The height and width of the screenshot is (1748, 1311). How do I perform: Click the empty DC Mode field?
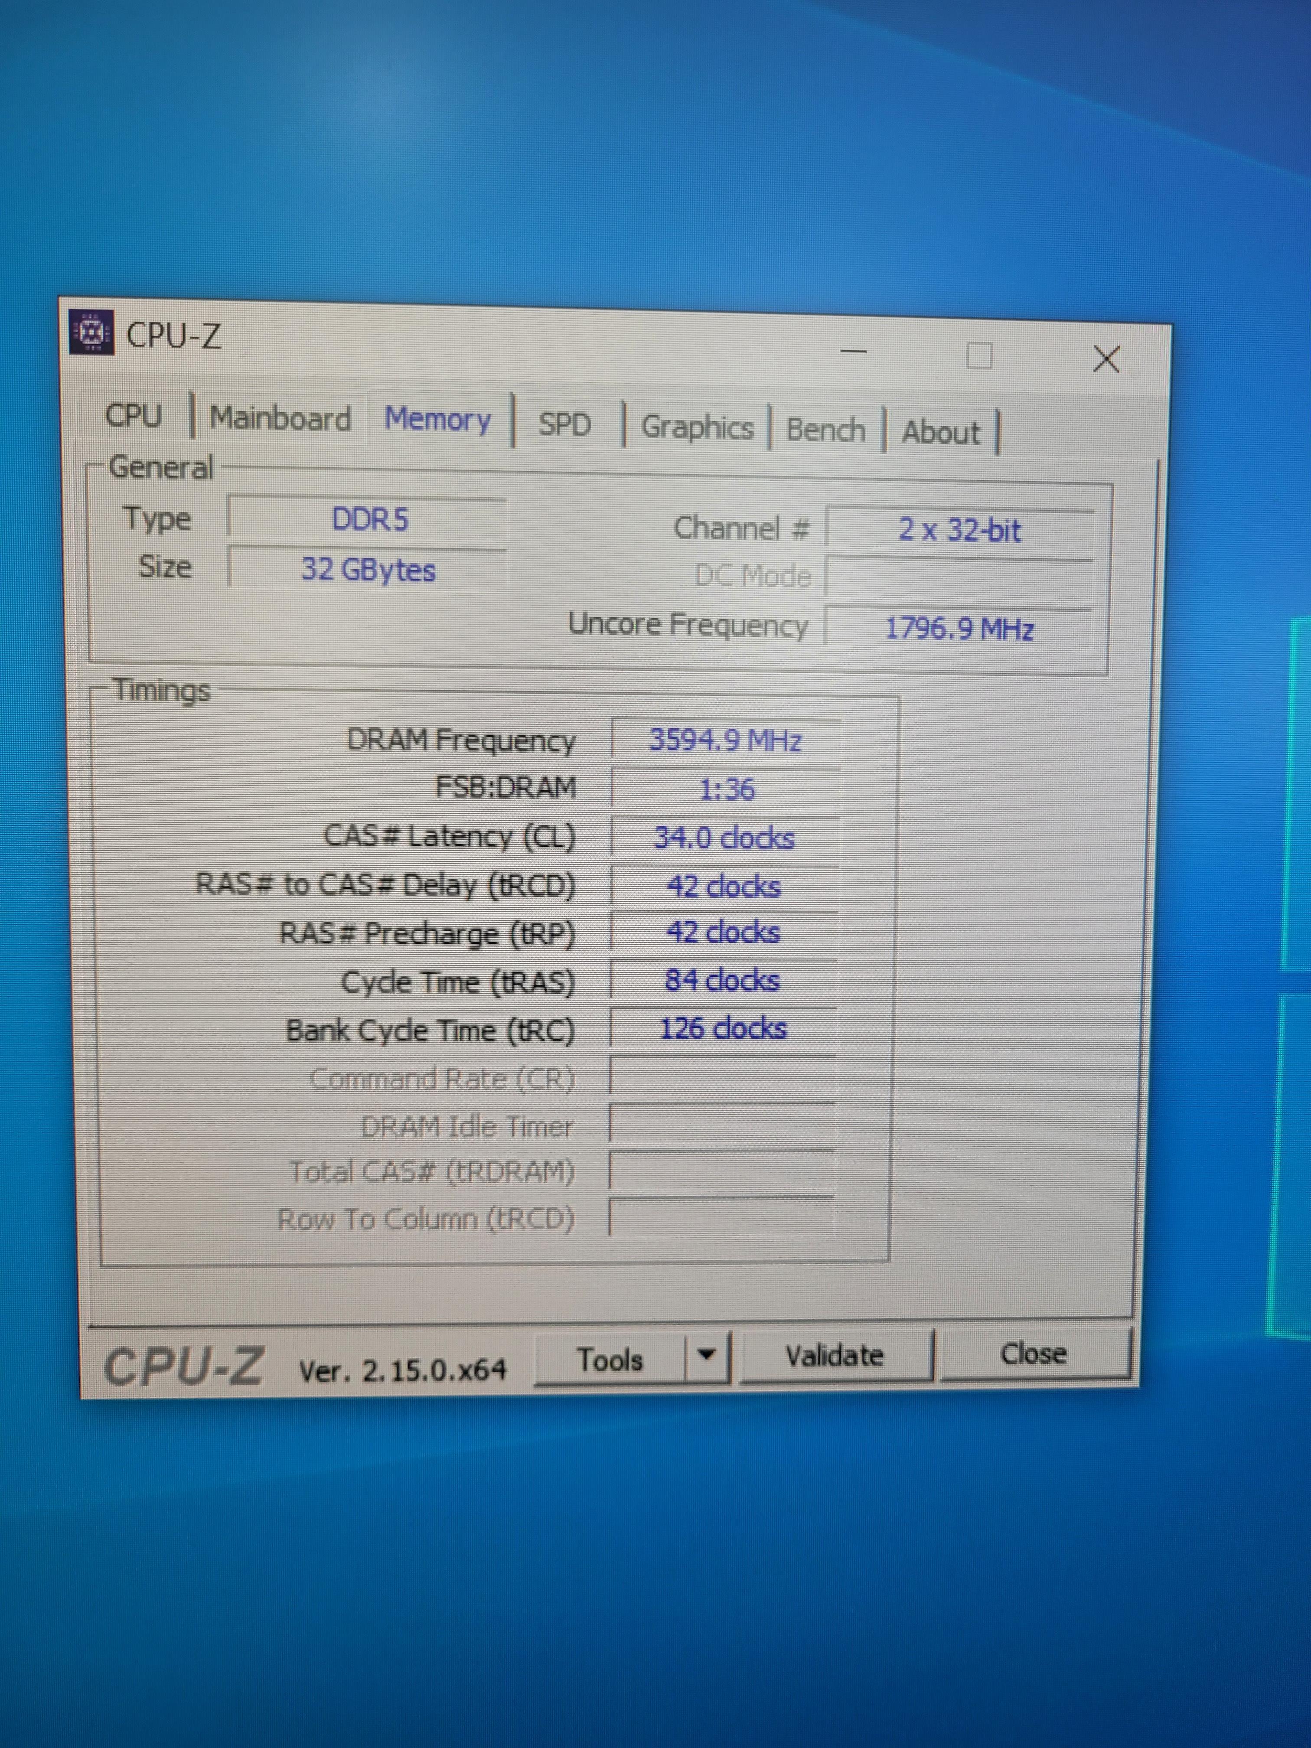click(959, 577)
